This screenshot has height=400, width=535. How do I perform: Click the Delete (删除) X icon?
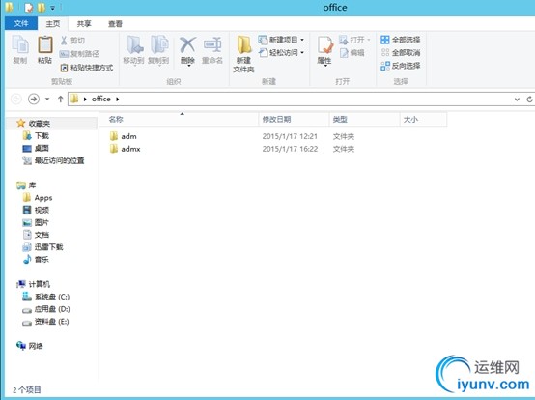(187, 45)
